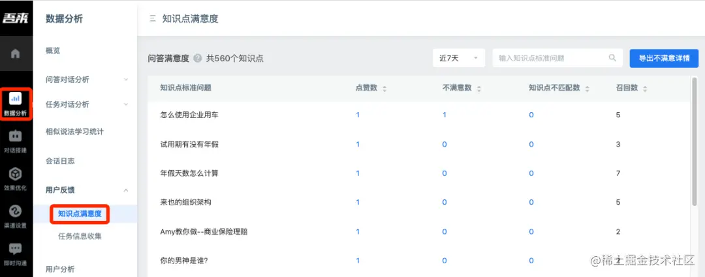
Task: Open the 概览 menu item
Action: coord(53,51)
